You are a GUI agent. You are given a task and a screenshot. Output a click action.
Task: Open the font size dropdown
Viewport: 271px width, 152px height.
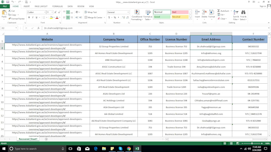click(x=52, y=12)
